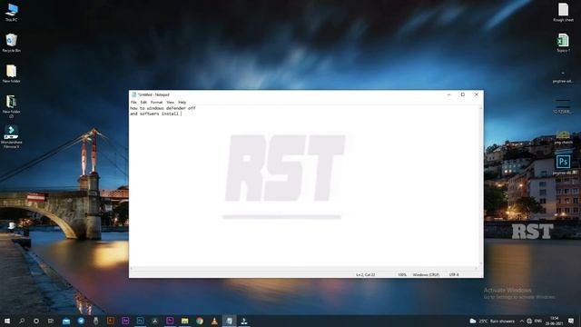Select the This PC desktop icon

pos(11,12)
